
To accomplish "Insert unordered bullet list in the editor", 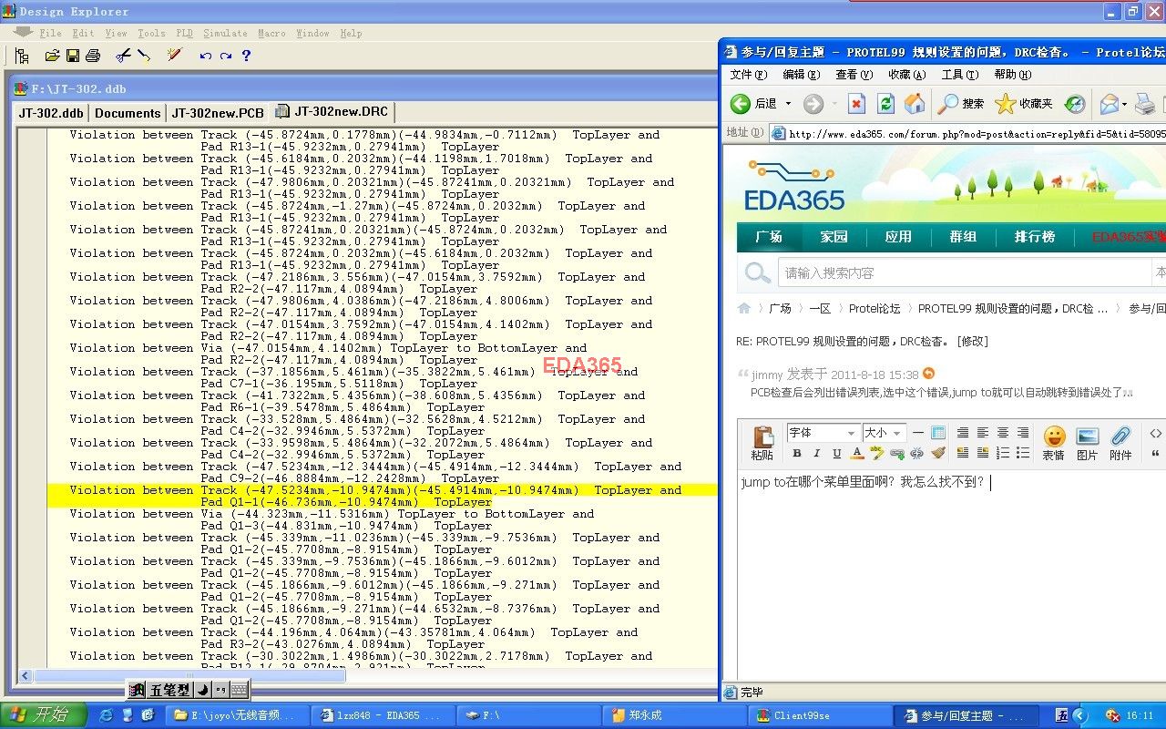I will [x=1023, y=453].
